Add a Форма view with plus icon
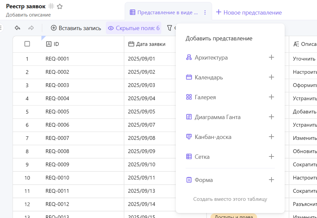The image size is (317, 218). point(271,180)
